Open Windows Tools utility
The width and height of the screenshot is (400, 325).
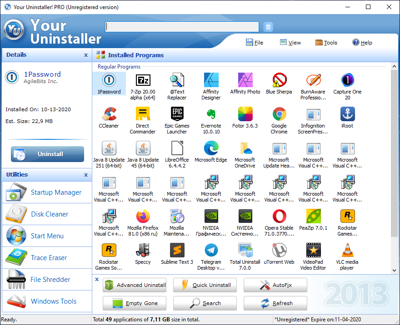point(47,301)
